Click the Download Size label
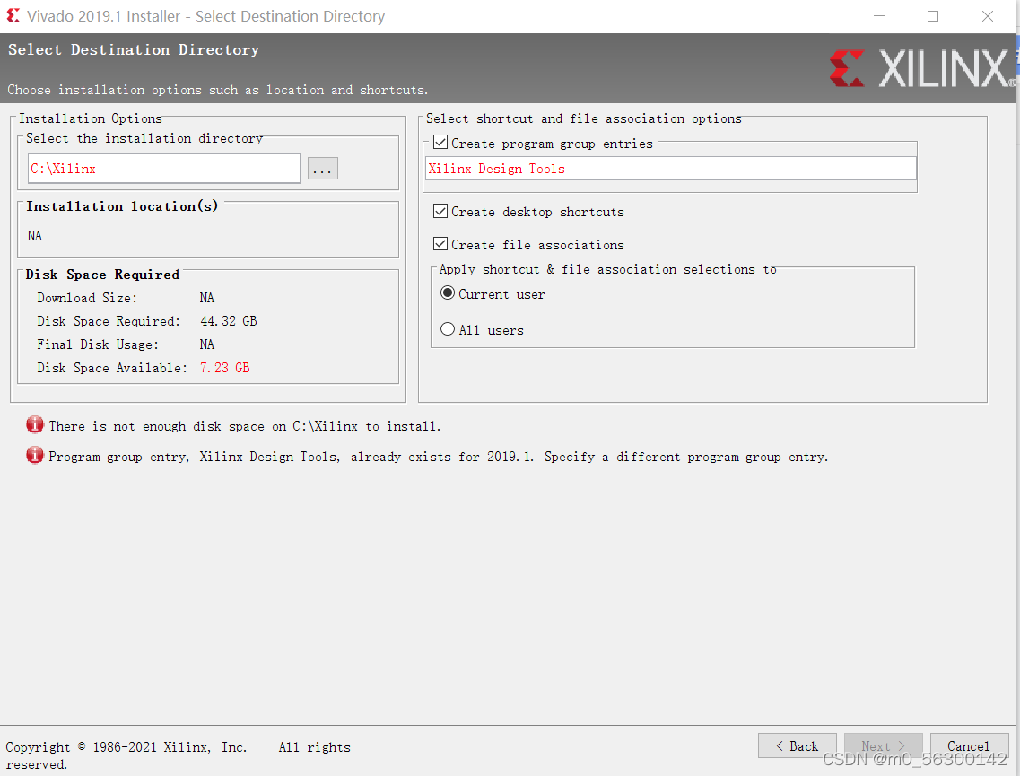This screenshot has height=776, width=1020. (87, 298)
